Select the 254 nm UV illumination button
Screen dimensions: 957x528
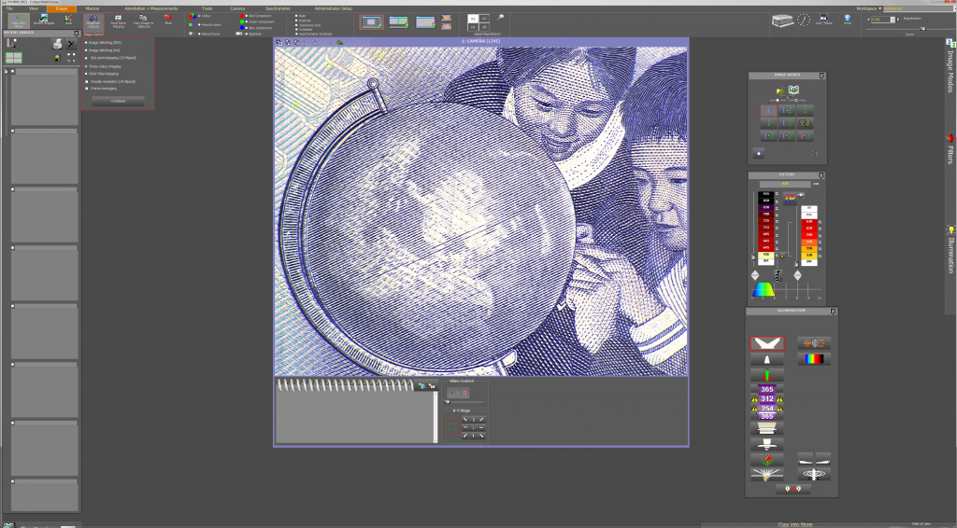[766, 408]
